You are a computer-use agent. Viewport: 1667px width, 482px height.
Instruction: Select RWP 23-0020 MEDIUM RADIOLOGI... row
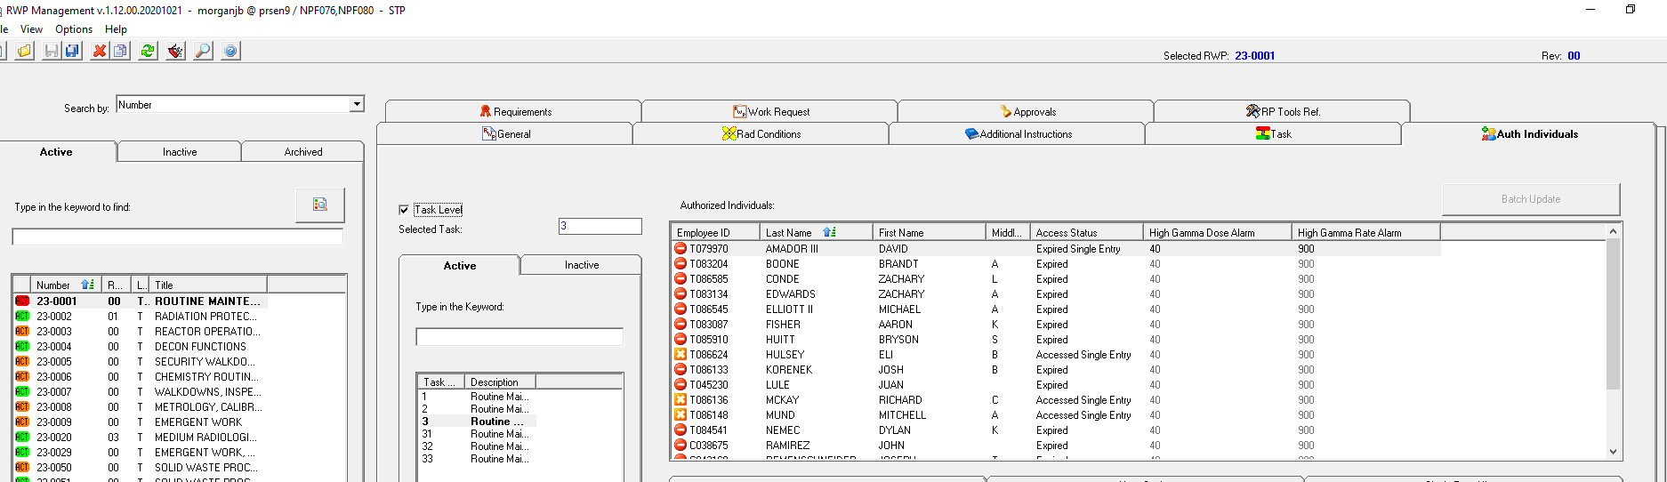(141, 438)
